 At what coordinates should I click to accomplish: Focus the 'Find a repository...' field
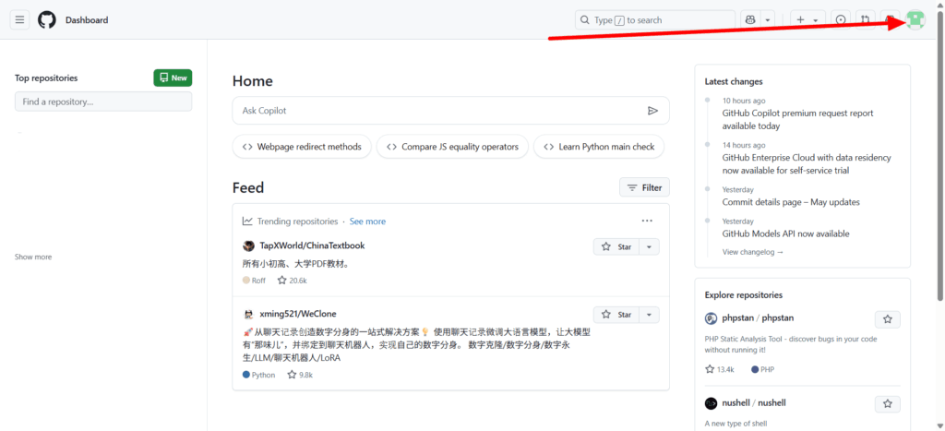tap(103, 102)
